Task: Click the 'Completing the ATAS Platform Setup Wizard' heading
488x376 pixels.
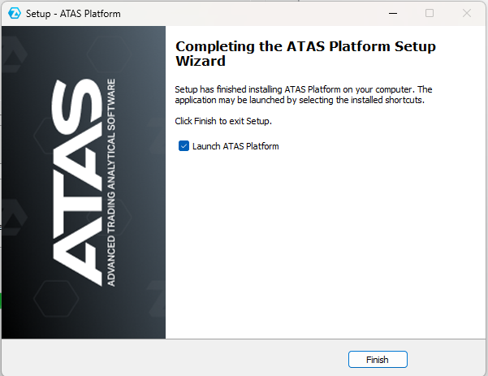Action: 305,54
